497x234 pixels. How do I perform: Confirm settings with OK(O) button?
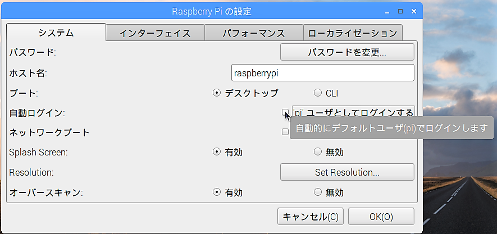click(x=381, y=217)
